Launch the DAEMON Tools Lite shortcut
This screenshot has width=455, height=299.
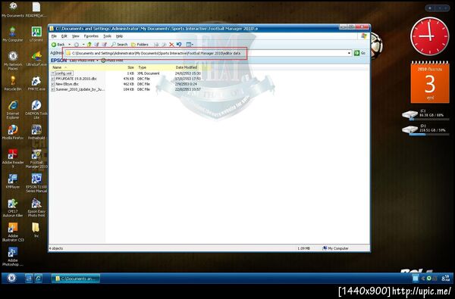[x=36, y=110]
